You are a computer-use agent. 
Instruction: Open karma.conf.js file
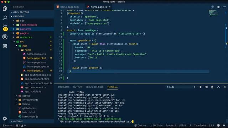coord(30,117)
